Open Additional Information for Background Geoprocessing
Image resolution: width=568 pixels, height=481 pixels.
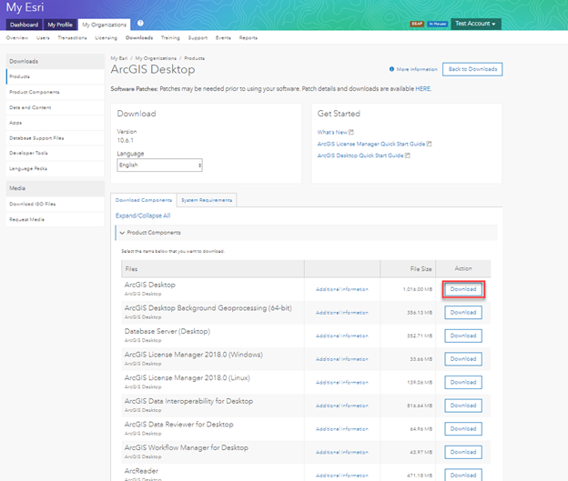coord(342,313)
